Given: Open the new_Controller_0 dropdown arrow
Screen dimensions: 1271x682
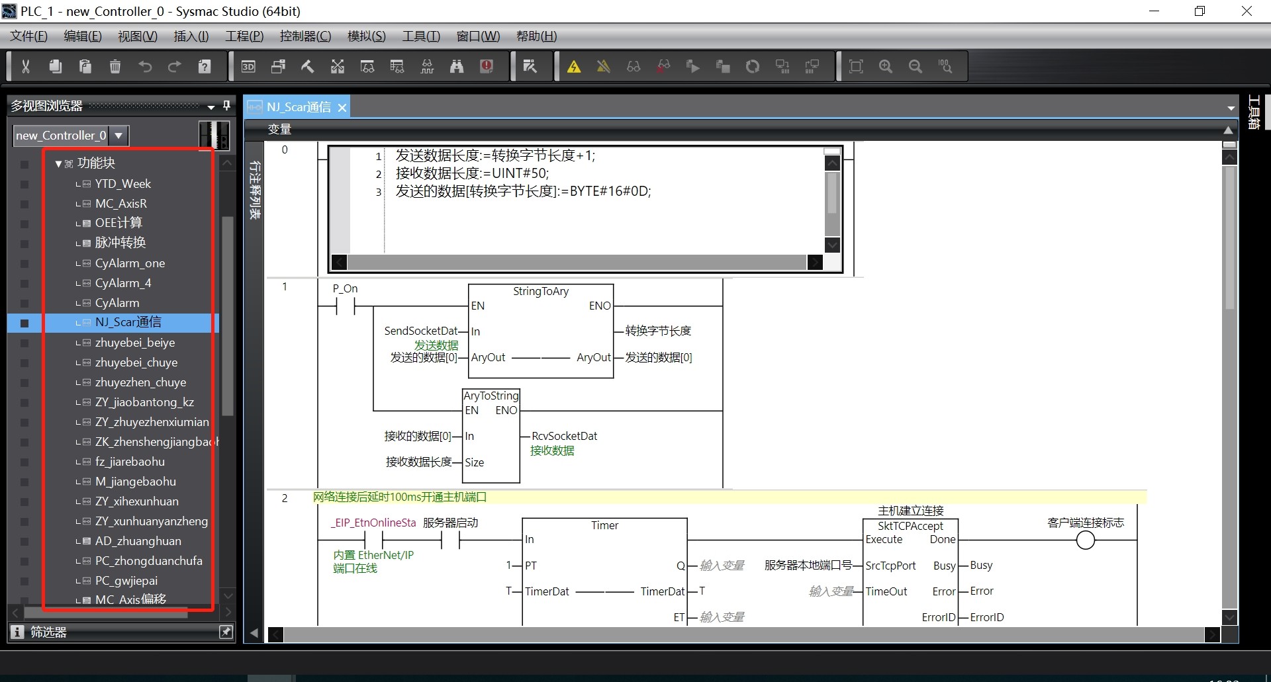Looking at the screenshot, I should (118, 136).
